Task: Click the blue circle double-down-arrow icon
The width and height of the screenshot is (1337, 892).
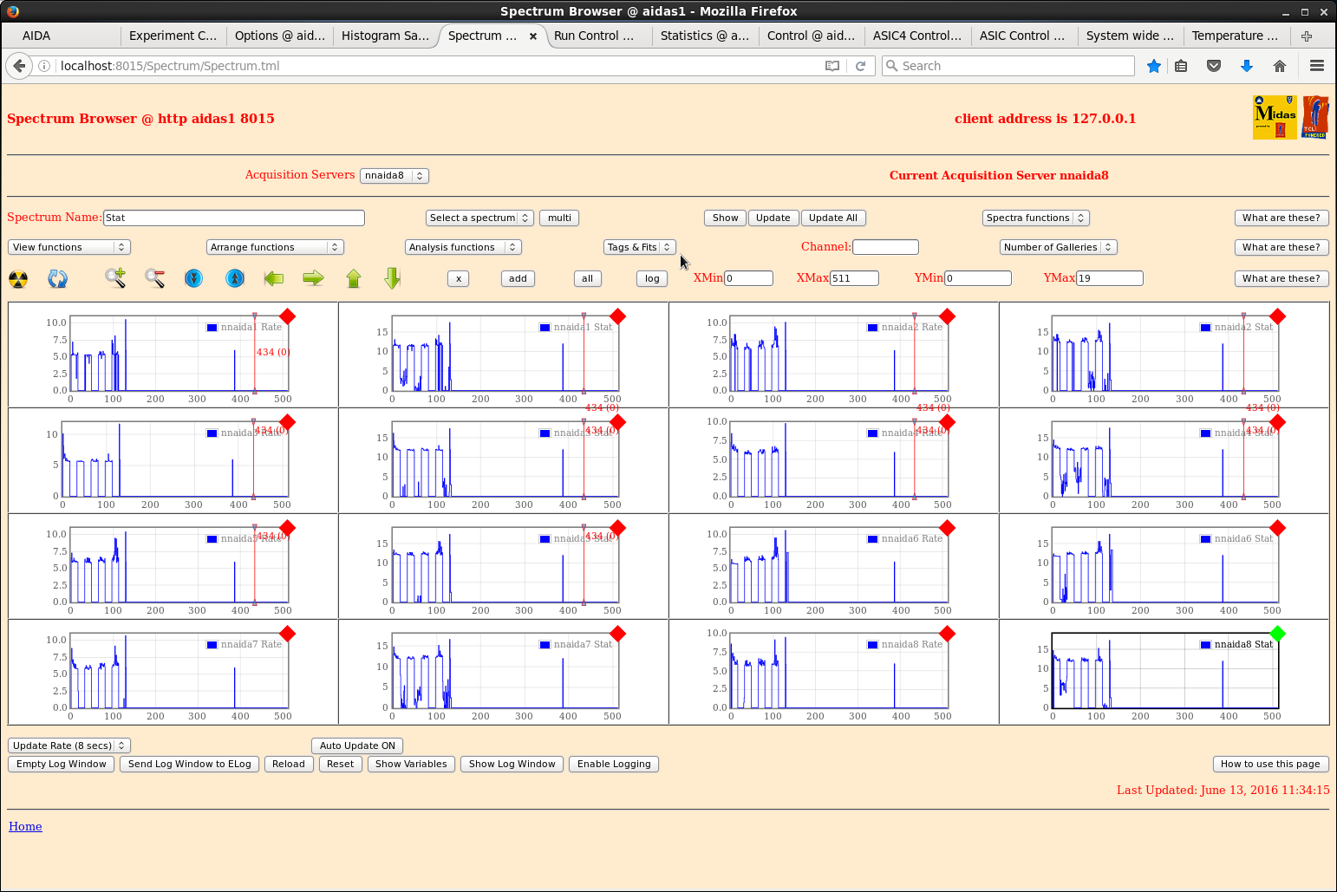Action: [193, 278]
